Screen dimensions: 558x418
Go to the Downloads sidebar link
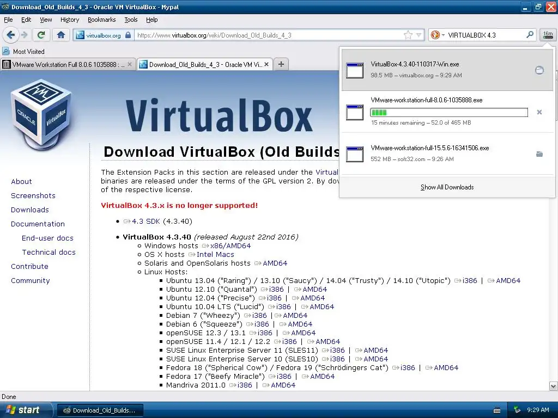click(30, 210)
